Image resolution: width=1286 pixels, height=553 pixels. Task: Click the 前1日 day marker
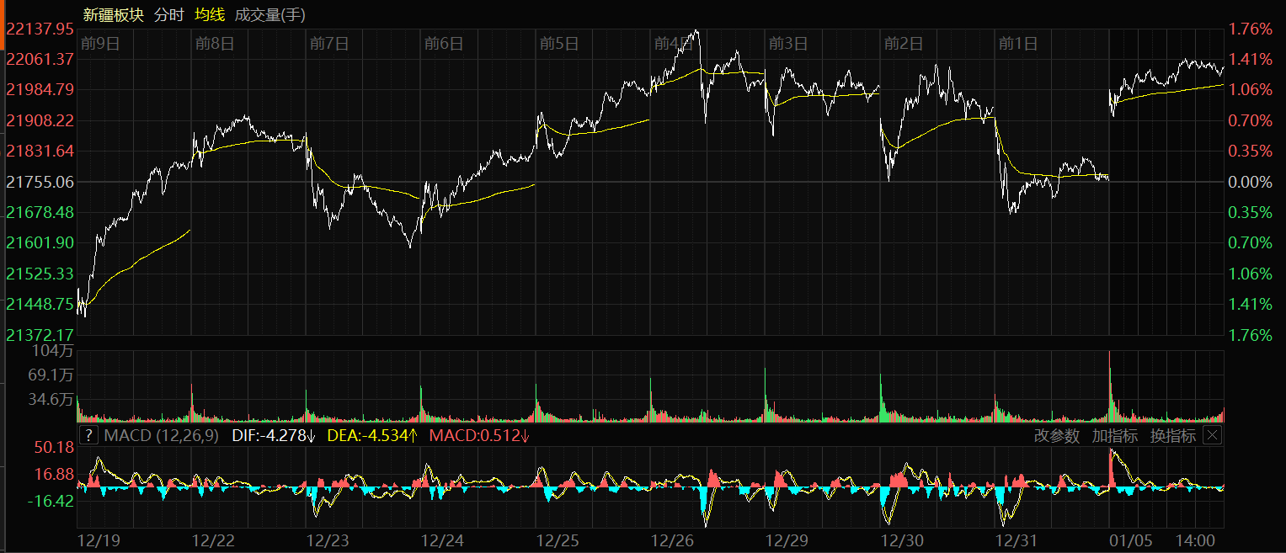(1018, 43)
